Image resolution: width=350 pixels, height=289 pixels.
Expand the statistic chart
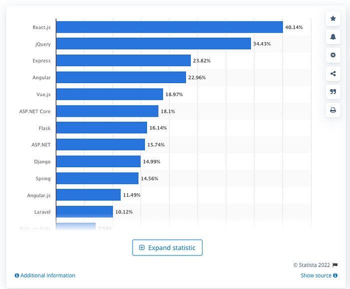[167, 247]
